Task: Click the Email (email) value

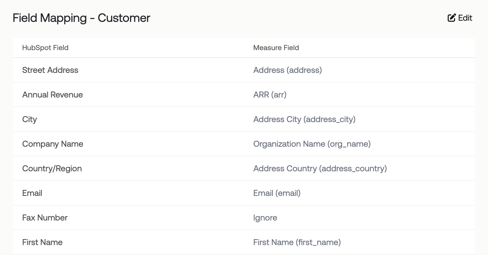Action: tap(277, 193)
